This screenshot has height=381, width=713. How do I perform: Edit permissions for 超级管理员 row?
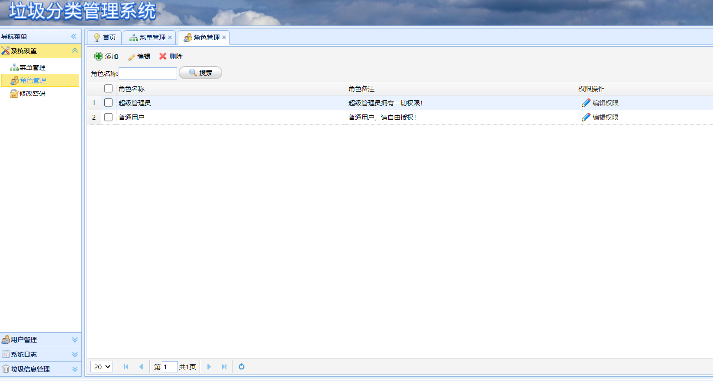[600, 103]
